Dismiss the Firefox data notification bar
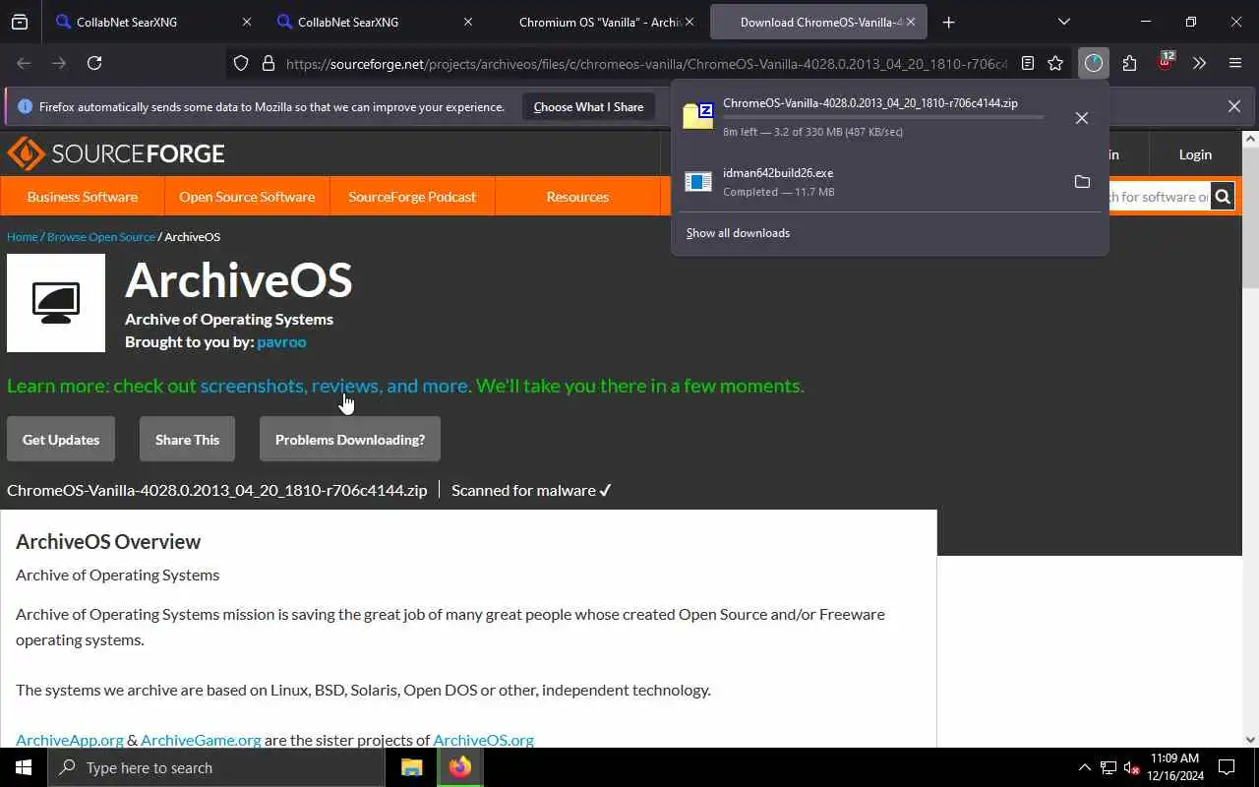 (x=1234, y=106)
